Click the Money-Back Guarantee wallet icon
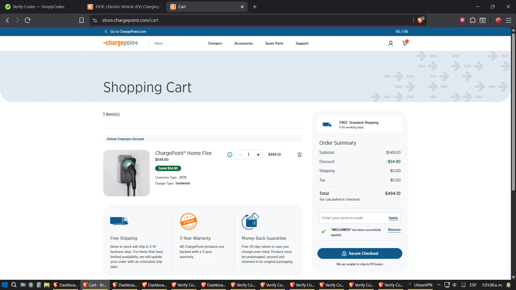Screen dimensions: 516x290 250,221
